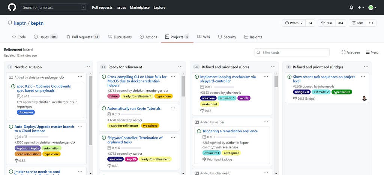This screenshot has width=384, height=175.
Task: Open Marketplace in top navigation
Action: (139, 7)
